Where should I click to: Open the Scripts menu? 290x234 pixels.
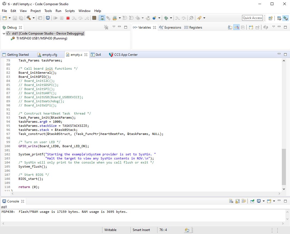point(70,11)
